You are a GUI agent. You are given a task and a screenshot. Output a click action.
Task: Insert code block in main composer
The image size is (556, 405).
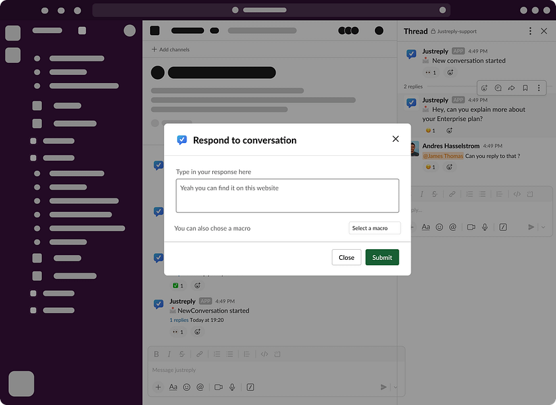(x=277, y=354)
